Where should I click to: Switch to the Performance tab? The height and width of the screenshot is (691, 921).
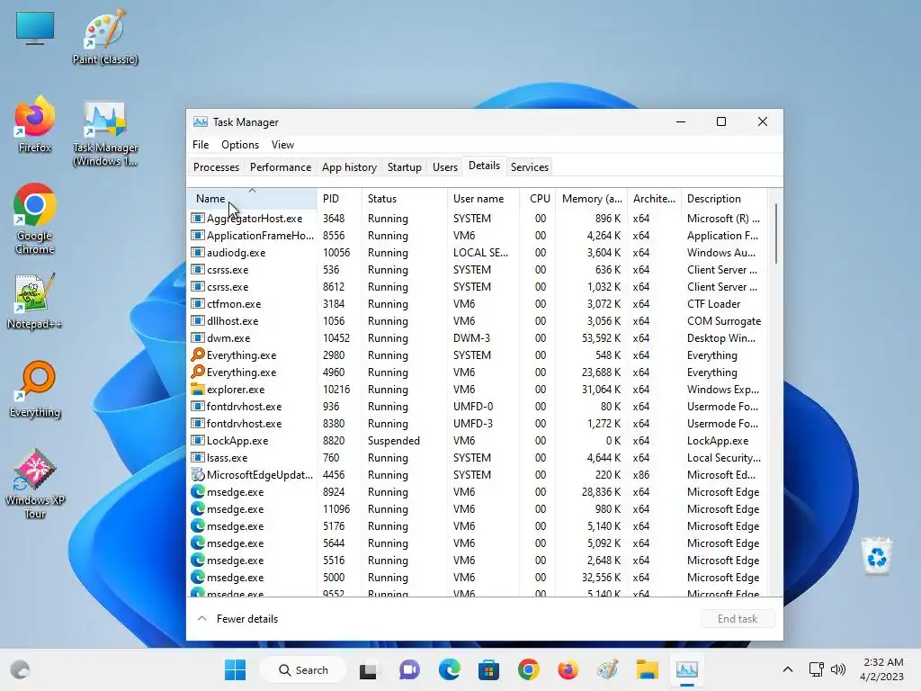point(281,167)
